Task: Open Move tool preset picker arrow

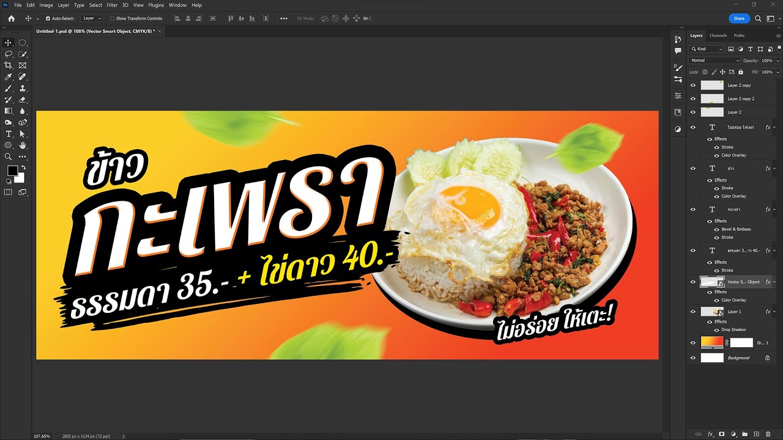Action: click(x=38, y=18)
